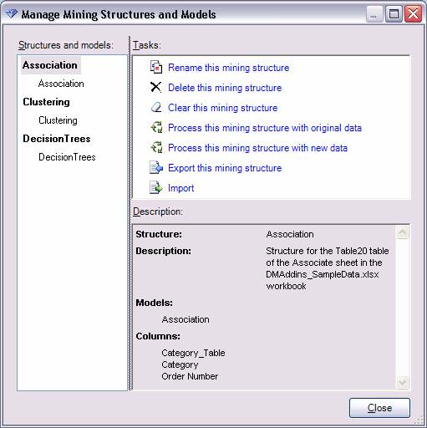Open 'Rename this mining structure' link
The height and width of the screenshot is (428, 427).
229,68
